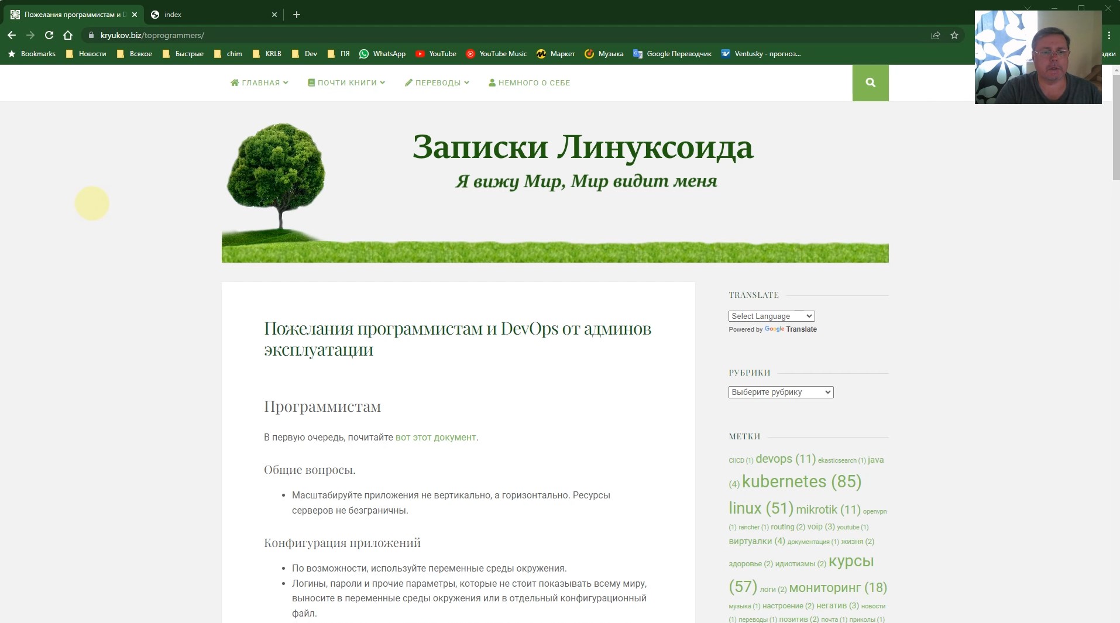This screenshot has height=623, width=1120.
Task: Open the мониторинг (18) tag
Action: coord(838,587)
